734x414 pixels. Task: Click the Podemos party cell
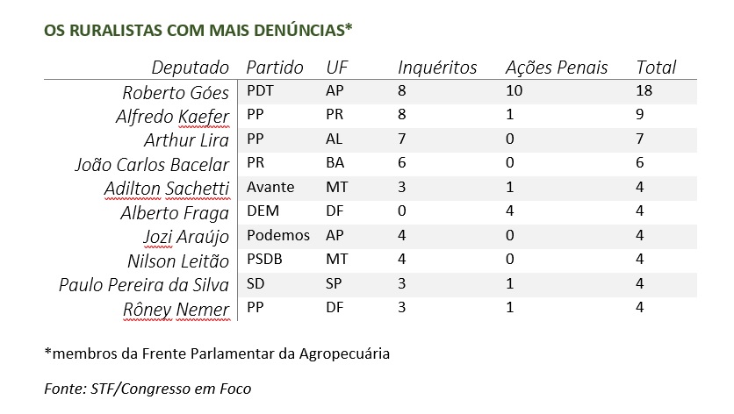(x=278, y=235)
